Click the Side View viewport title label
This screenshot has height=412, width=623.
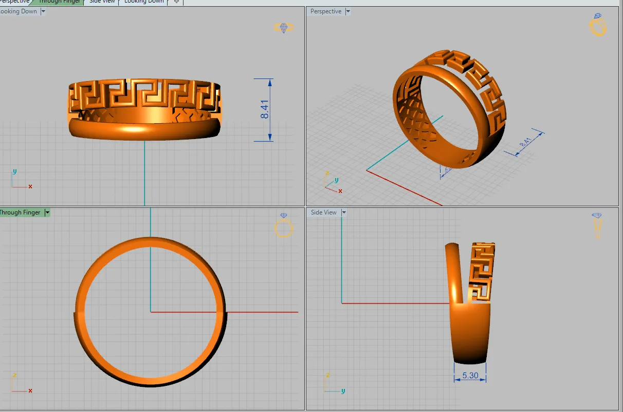pos(324,212)
